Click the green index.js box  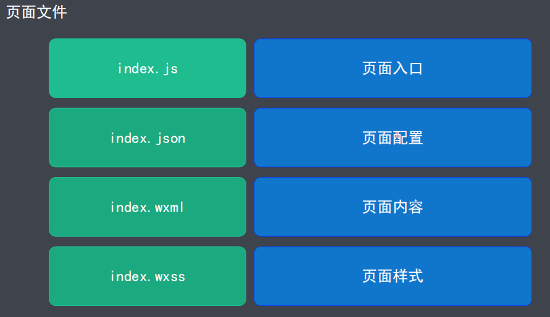[x=148, y=68]
